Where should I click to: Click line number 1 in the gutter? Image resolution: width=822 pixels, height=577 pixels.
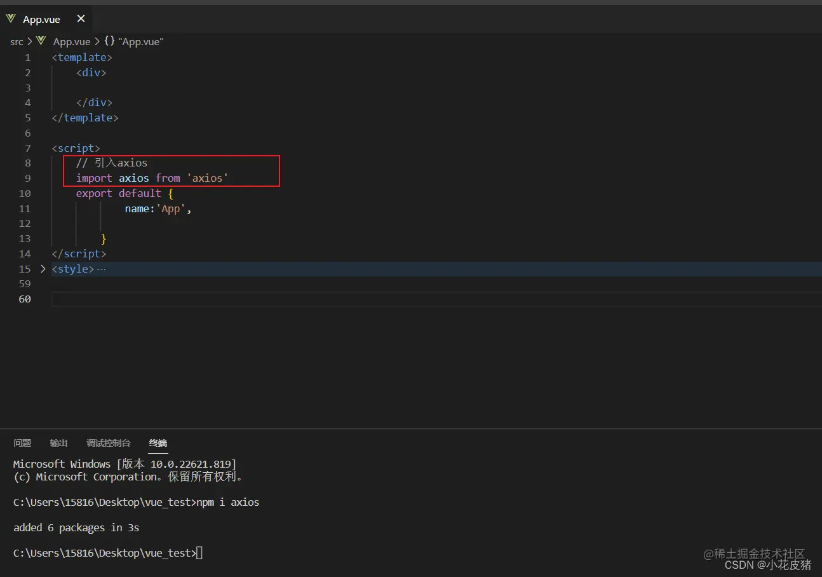[x=27, y=57]
